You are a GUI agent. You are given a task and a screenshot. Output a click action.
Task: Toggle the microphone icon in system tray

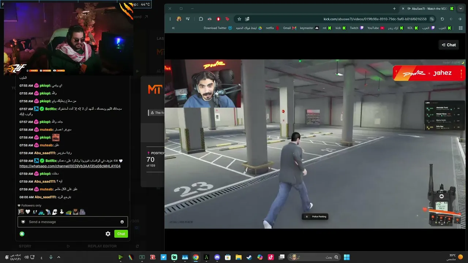point(51,257)
